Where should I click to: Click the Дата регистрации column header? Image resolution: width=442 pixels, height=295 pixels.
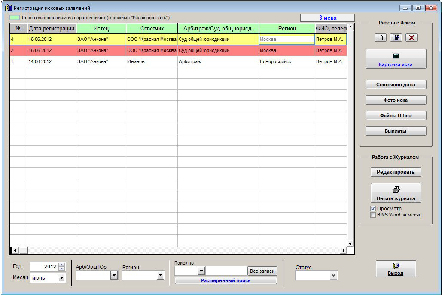click(x=52, y=28)
